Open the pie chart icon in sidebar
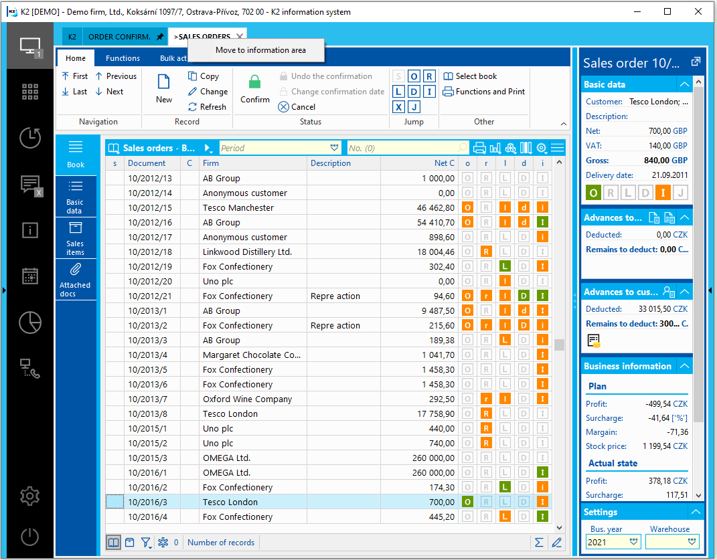Screen dimensions: 717x560 coord(29,322)
